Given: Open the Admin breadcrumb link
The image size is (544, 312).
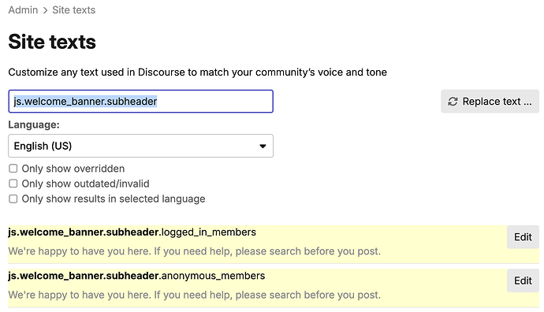Looking at the screenshot, I should [x=23, y=10].
